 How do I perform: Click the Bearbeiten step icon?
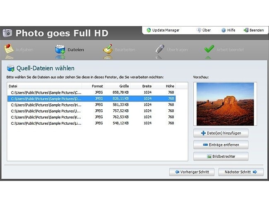coord(108,49)
